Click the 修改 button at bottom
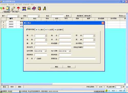Screen dimensions: 128x93 (x=12, y=87)
